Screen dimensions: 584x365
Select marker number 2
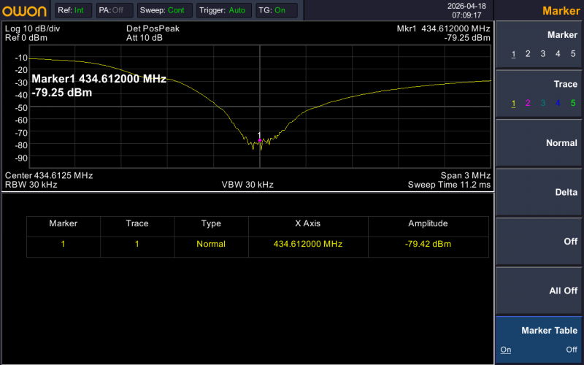point(529,54)
